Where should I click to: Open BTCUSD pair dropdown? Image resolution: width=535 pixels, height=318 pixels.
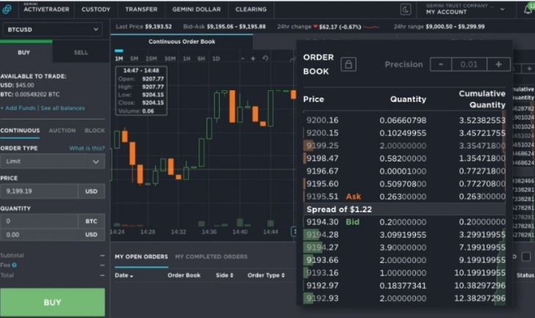coord(52,29)
